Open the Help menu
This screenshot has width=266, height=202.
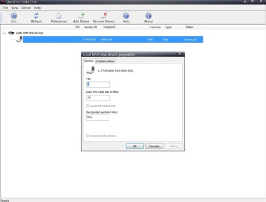click(x=37, y=8)
